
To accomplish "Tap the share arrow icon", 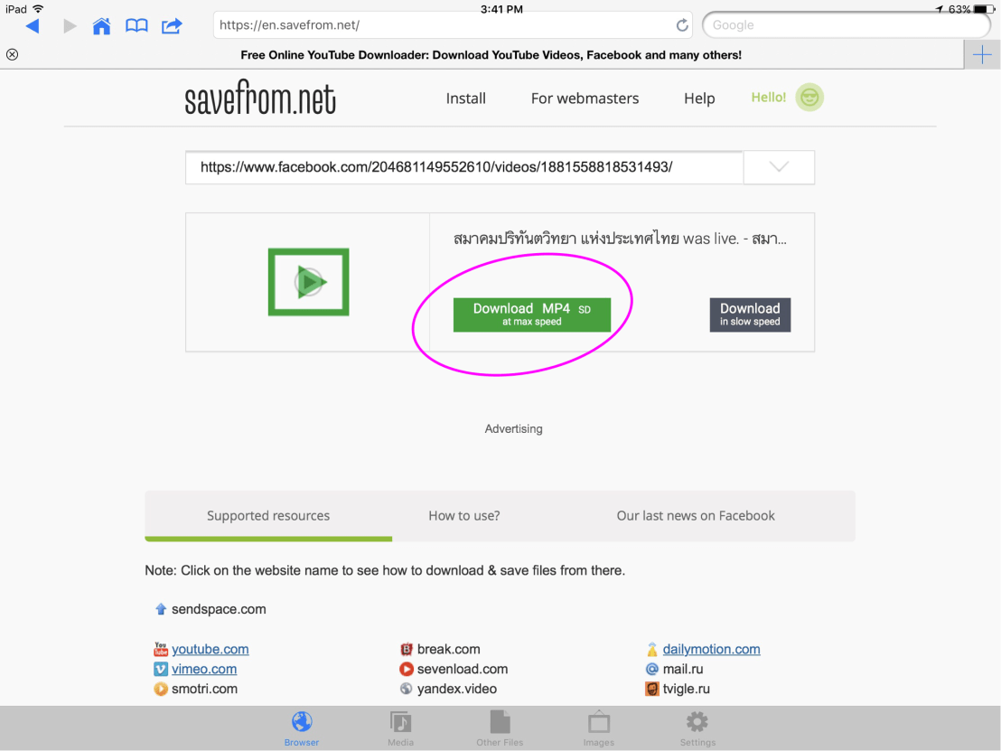I will tap(172, 26).
